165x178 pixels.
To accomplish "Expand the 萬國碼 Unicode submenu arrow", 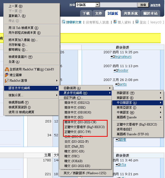I will [x=161, y=117].
